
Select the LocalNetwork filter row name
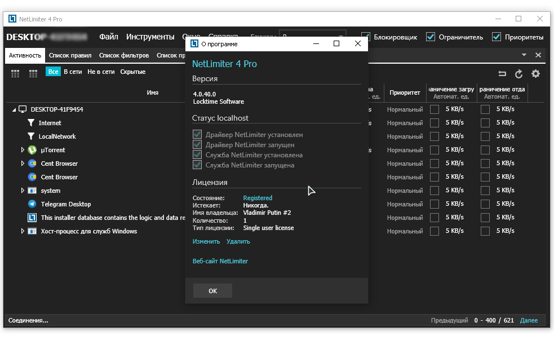[x=57, y=136]
